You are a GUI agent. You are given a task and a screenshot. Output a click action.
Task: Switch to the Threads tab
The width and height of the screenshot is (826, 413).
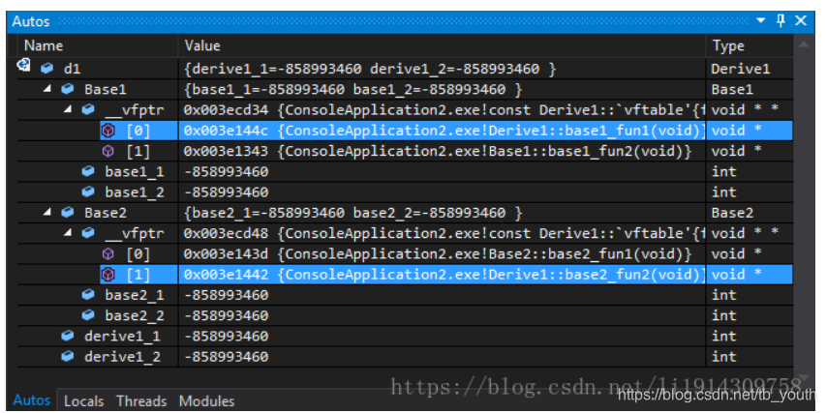(x=141, y=401)
